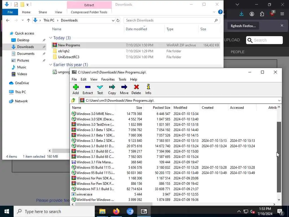The image size is (289, 217).
Task: Select OneDrive in Explorer sidebar
Action: click(x=22, y=83)
